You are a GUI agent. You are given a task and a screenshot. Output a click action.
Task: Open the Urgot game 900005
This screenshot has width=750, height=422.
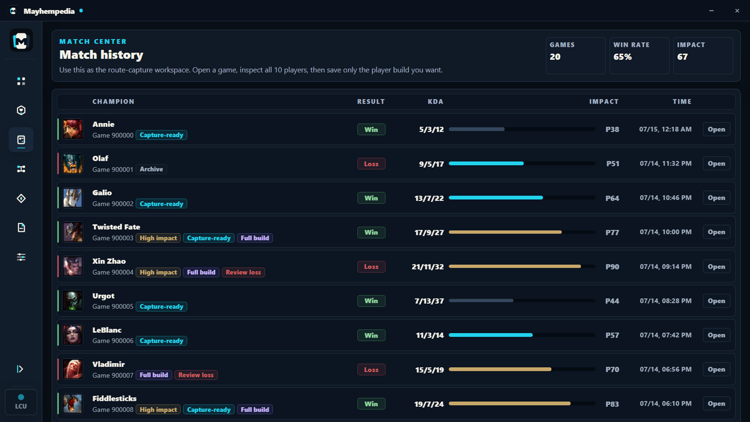(x=716, y=301)
